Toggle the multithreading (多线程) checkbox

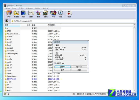tap(55, 63)
